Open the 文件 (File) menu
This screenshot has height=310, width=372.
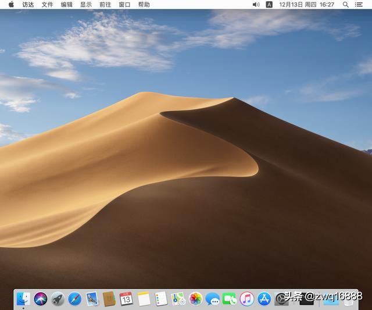pos(47,4)
